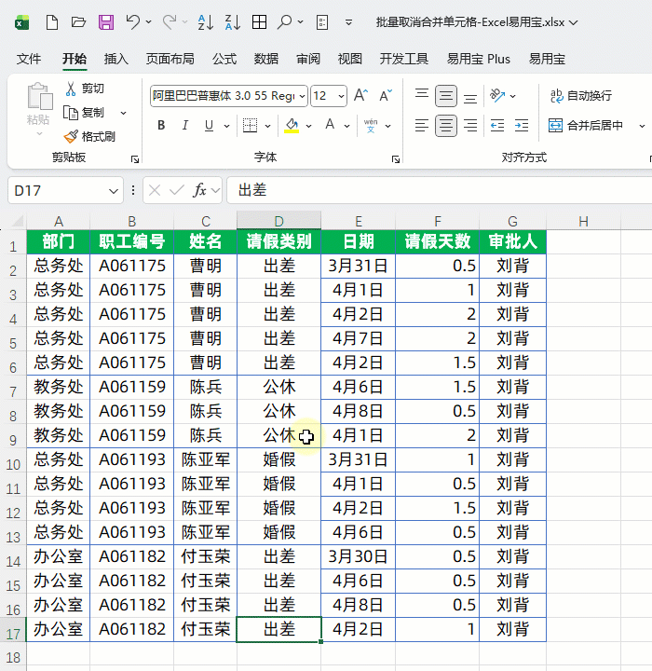Click the Merge & Center (合并后居中) button
Screen dimensions: 652x671
click(589, 125)
